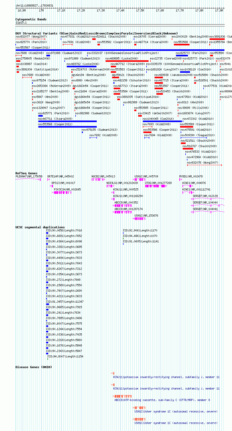Select the KCNC1|NM_001112741 transcript
The width and height of the screenshot is (232, 431).
point(196,189)
